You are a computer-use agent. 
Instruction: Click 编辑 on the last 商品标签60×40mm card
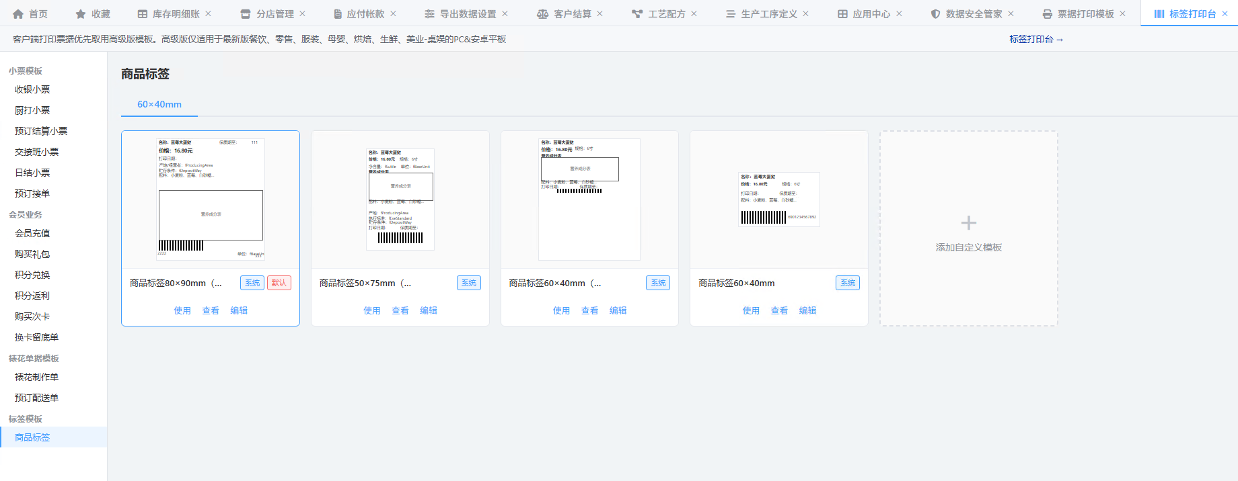[x=807, y=310]
